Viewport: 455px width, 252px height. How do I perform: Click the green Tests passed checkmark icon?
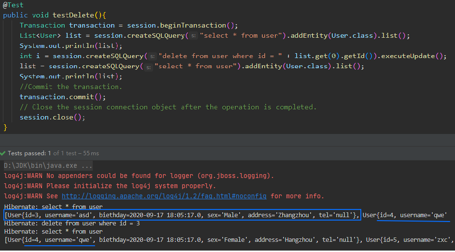pos(4,153)
